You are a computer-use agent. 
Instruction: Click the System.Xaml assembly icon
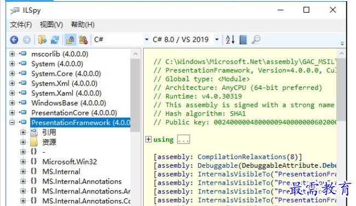[x=22, y=93]
